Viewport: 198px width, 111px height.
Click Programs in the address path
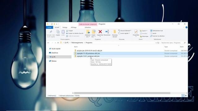click(89, 43)
